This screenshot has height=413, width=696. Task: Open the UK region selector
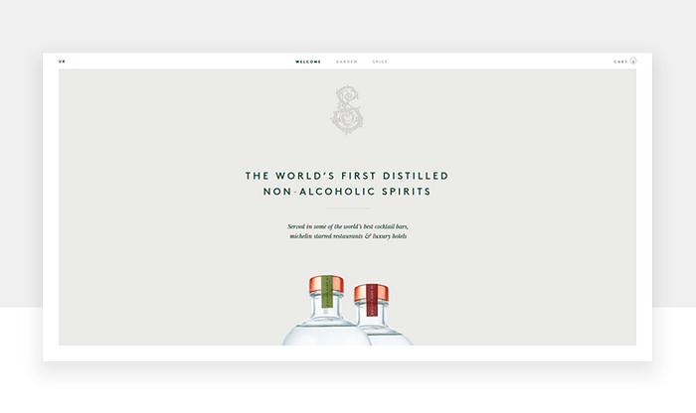(x=62, y=62)
